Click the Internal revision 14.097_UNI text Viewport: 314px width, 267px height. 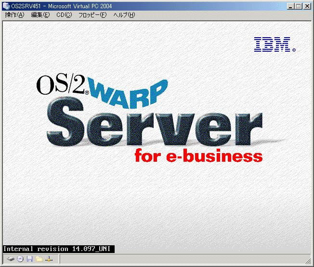(x=57, y=249)
